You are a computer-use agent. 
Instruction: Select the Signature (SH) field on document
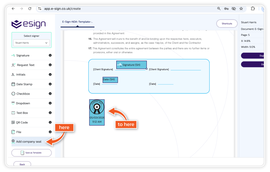point(131,65)
